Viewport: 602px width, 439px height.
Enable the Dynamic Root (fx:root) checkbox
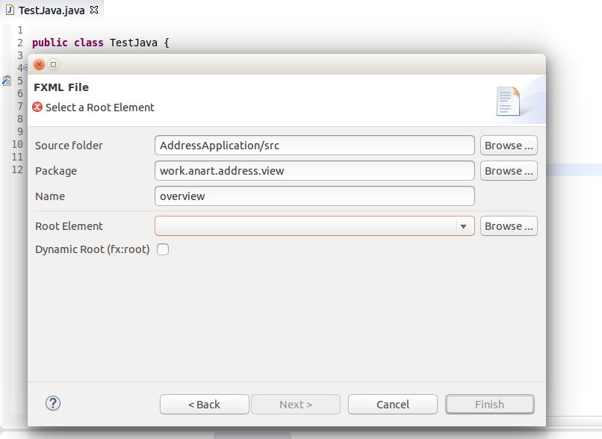click(x=163, y=249)
